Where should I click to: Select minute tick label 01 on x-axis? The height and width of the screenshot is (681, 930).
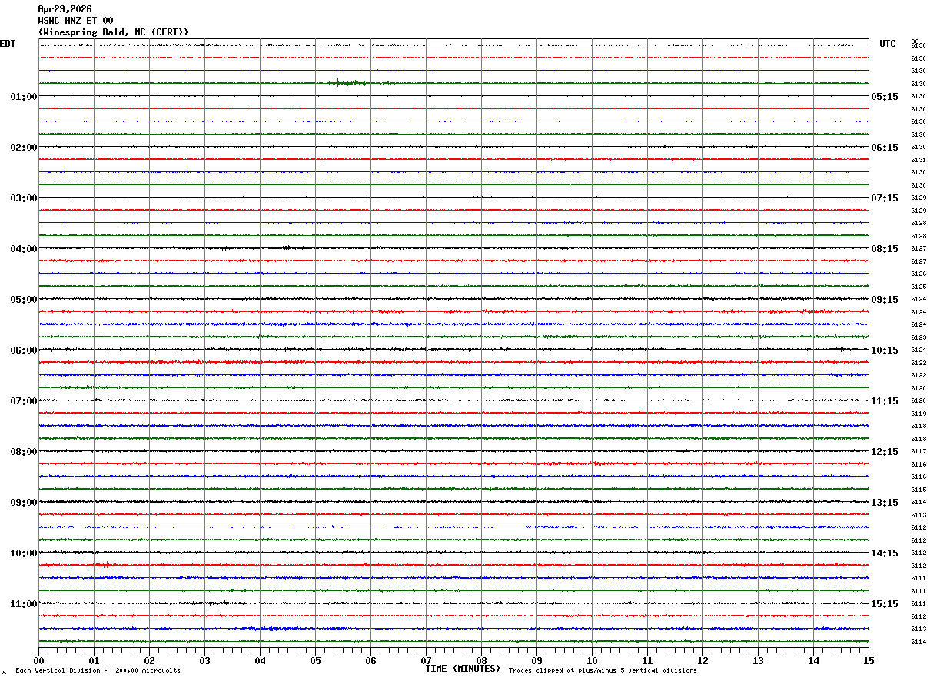coord(94,661)
